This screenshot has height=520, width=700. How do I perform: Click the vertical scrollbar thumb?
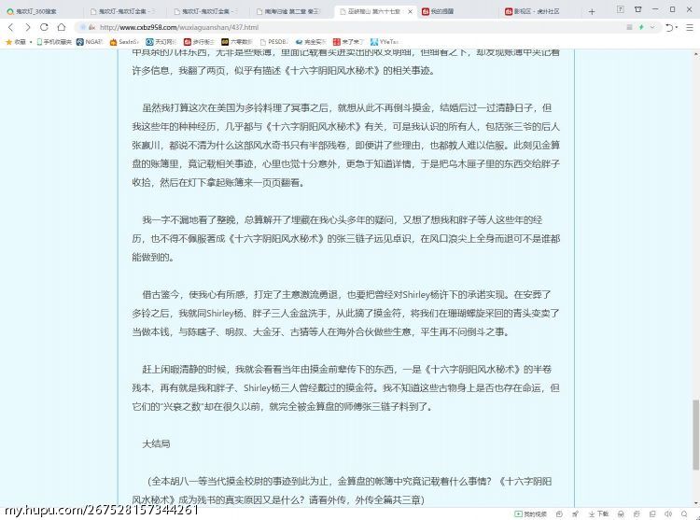695,435
